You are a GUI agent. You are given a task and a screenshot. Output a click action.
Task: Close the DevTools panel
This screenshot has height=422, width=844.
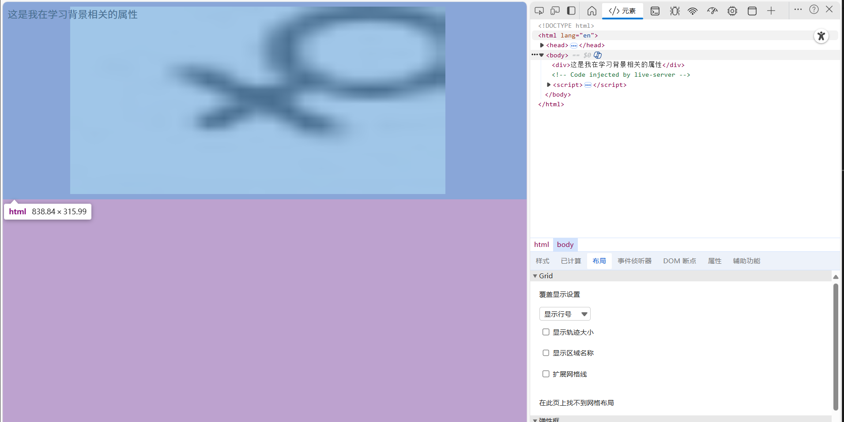[x=829, y=9]
